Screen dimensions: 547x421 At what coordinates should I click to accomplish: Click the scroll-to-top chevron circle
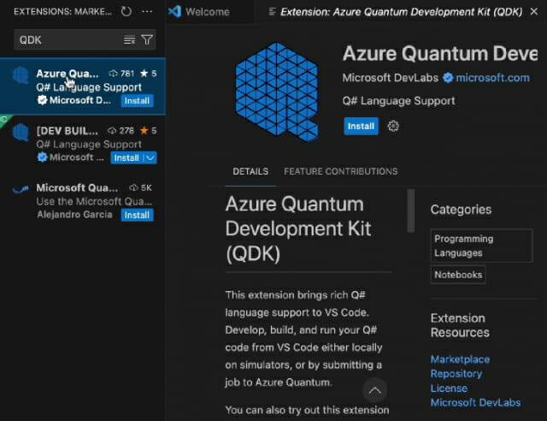coord(374,390)
